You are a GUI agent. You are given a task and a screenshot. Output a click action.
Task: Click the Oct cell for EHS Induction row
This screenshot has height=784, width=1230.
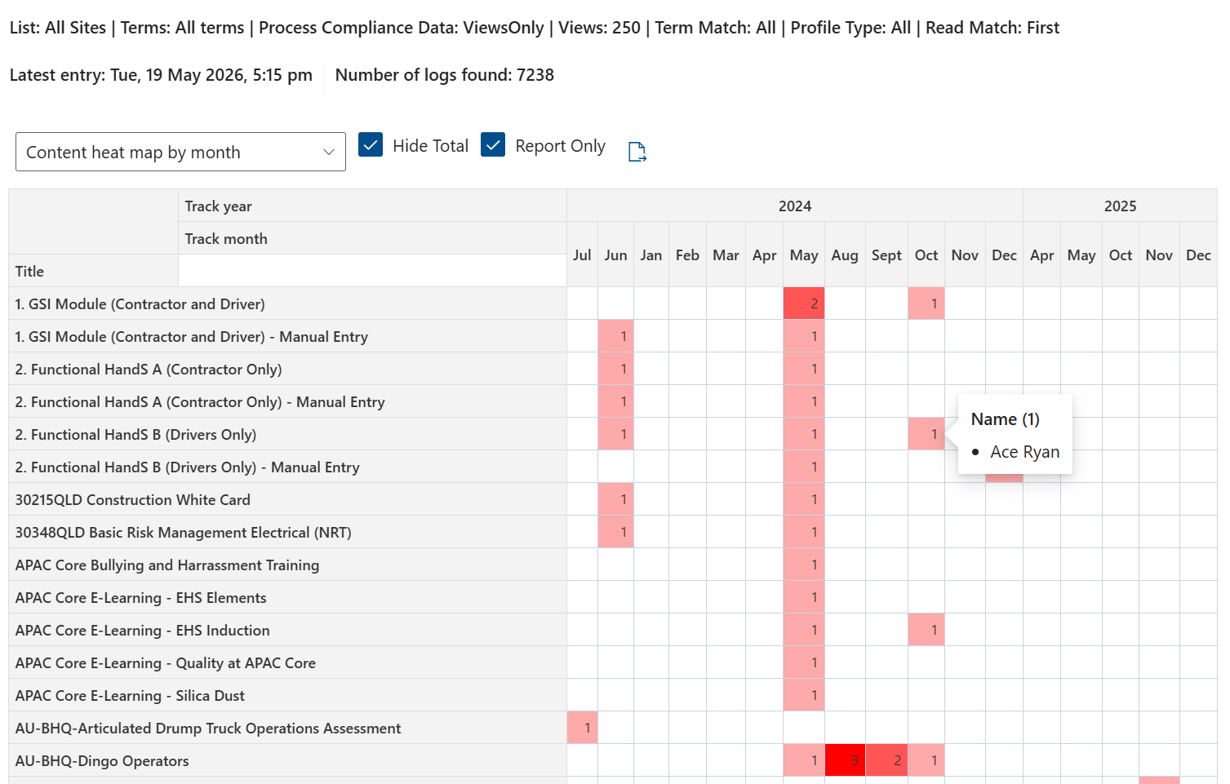[x=926, y=630]
